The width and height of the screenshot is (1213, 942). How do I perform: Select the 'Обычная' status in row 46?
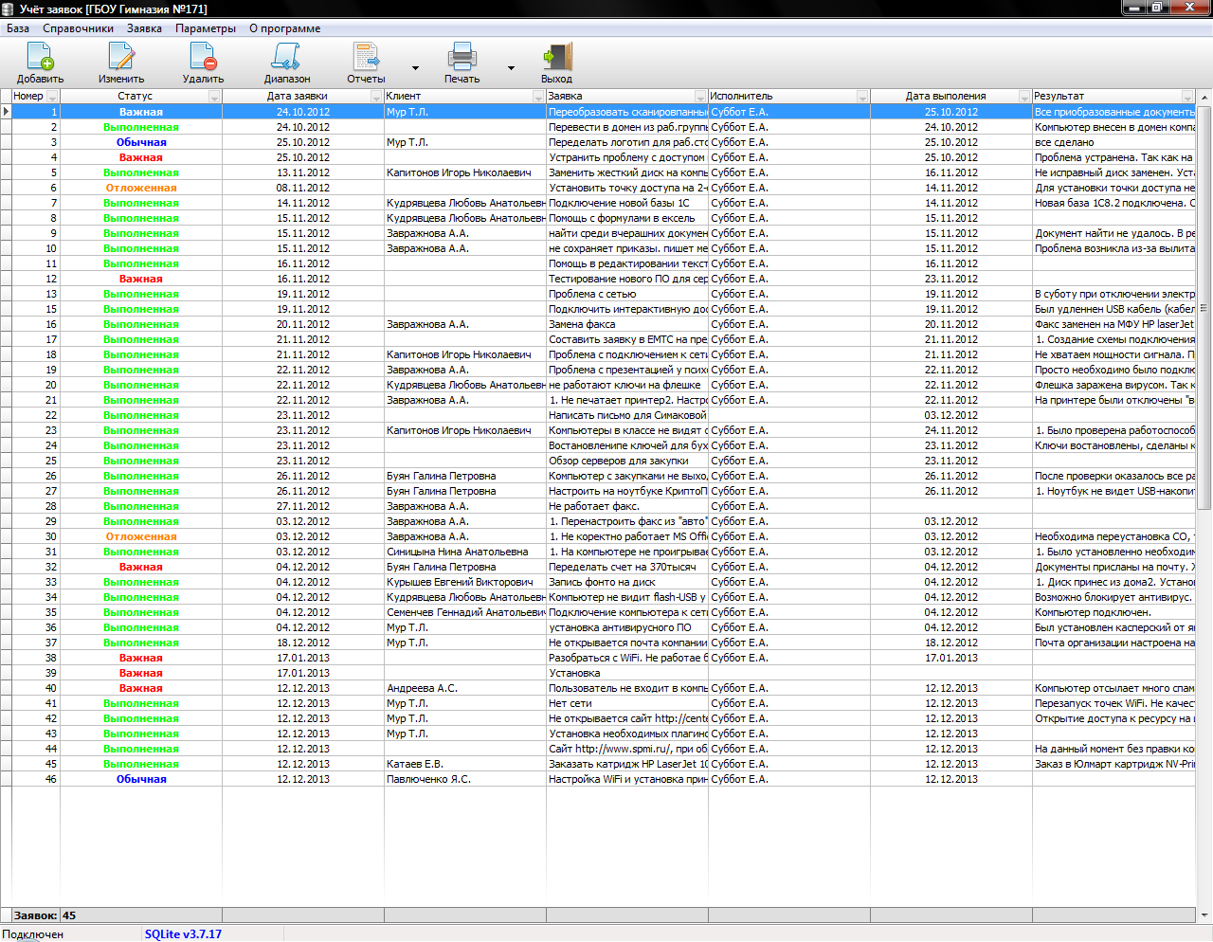pos(141,779)
